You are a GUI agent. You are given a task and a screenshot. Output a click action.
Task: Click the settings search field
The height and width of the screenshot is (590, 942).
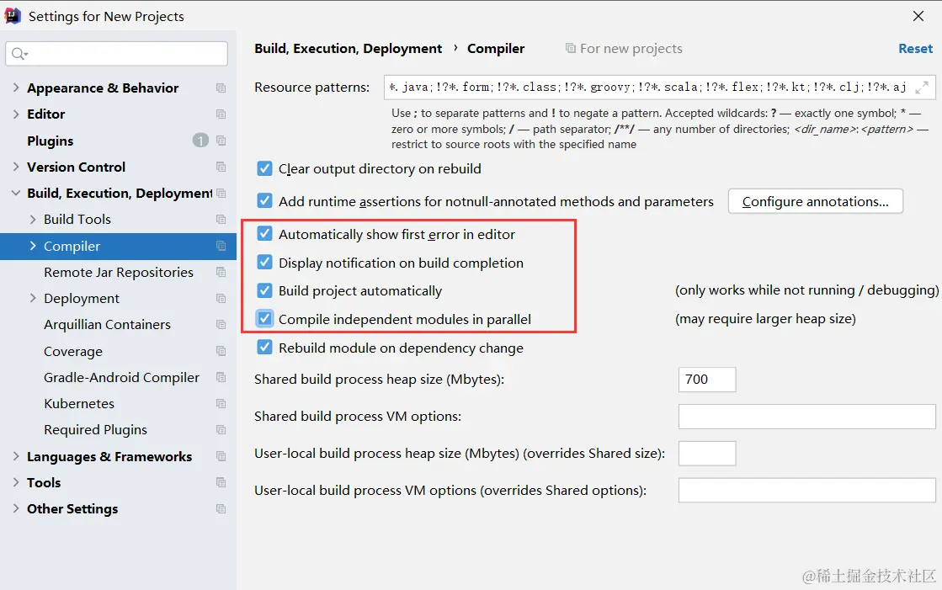(x=116, y=54)
